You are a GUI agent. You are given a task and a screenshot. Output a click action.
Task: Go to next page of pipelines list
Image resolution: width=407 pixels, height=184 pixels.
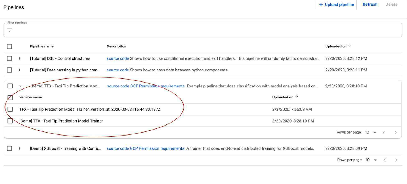(396, 160)
